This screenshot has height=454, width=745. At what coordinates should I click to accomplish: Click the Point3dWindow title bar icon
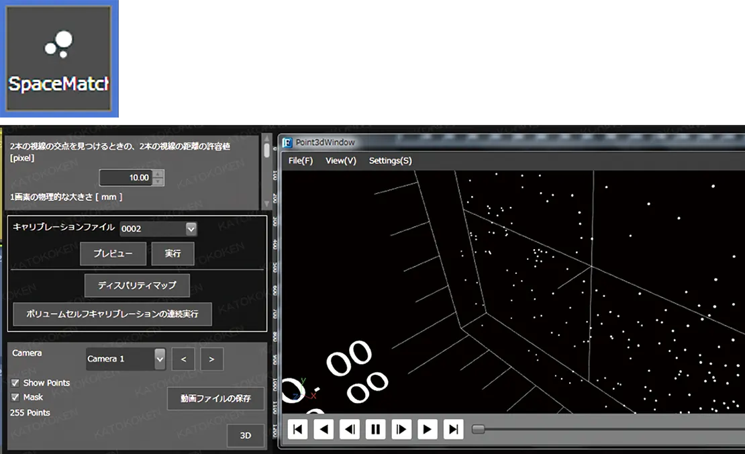point(287,142)
